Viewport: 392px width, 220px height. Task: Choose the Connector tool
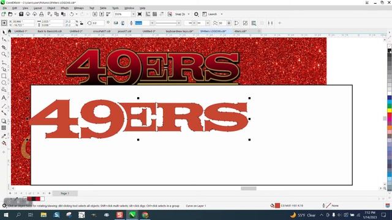(x=4, y=112)
